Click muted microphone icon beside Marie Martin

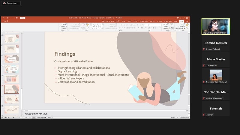(204, 65)
